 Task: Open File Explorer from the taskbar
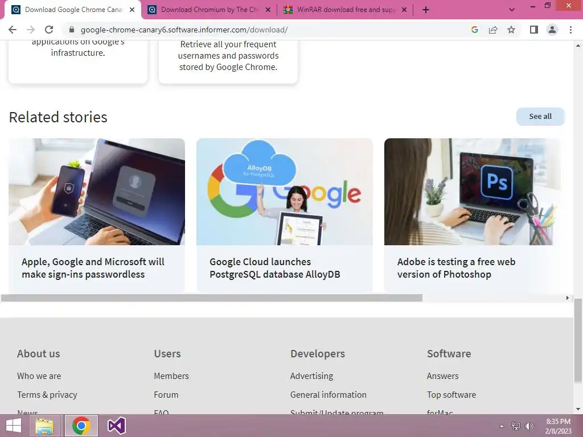click(44, 426)
